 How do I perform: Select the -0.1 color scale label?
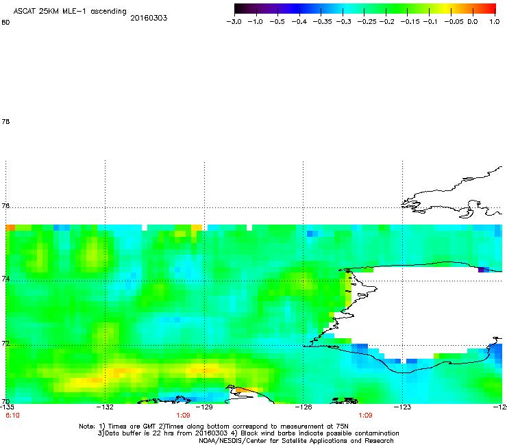430,22
